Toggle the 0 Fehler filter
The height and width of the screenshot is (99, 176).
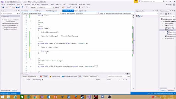(x=44, y=76)
